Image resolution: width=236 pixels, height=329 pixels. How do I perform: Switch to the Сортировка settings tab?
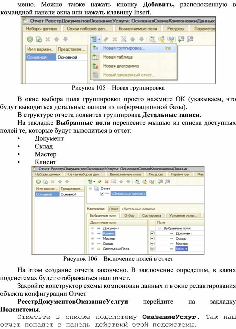(152, 215)
